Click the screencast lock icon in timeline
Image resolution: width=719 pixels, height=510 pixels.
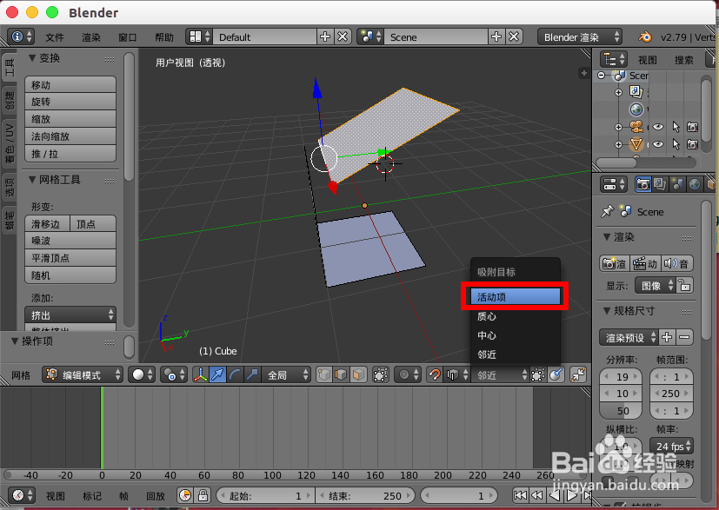[203, 495]
